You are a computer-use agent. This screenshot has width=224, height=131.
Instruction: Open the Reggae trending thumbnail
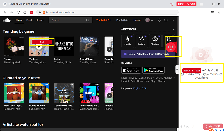pyautogui.click(x=14, y=46)
